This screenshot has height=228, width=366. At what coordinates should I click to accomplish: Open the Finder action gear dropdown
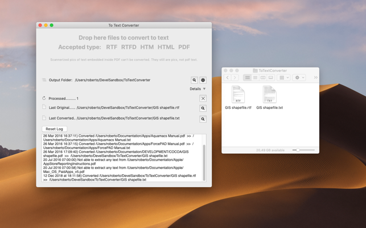(299, 78)
